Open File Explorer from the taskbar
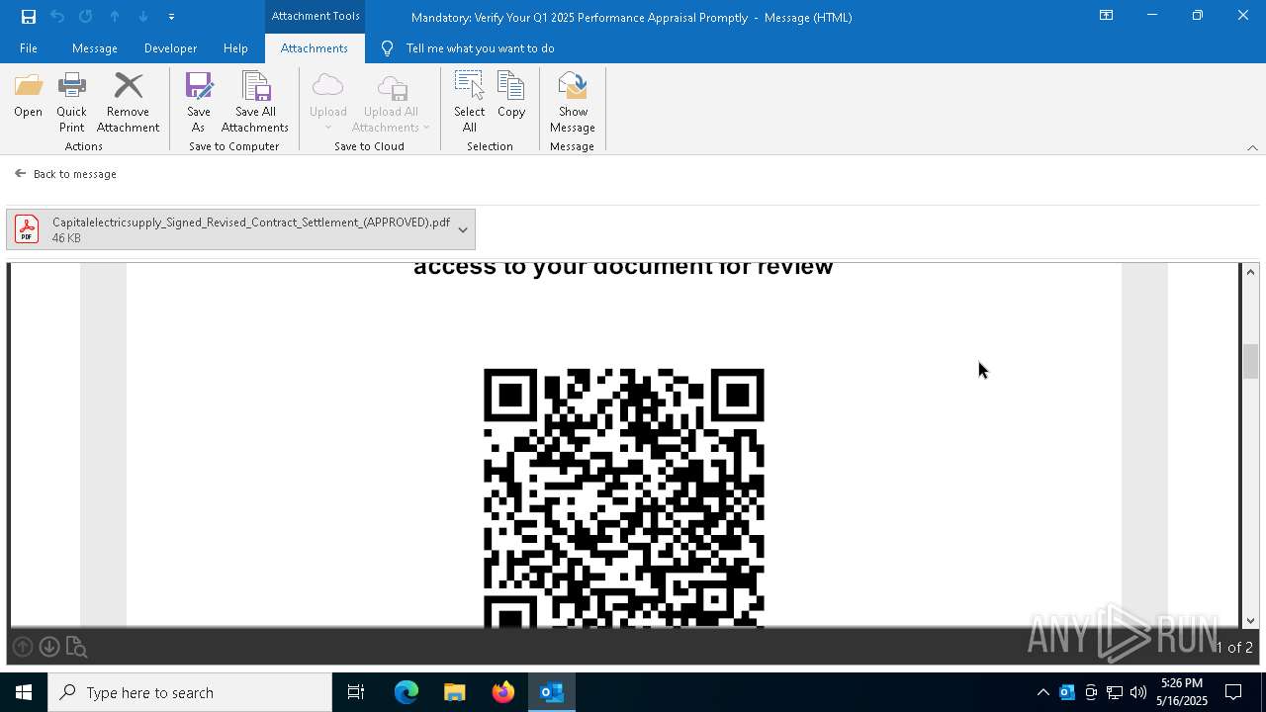Screen dimensions: 1266x712 pos(454,692)
